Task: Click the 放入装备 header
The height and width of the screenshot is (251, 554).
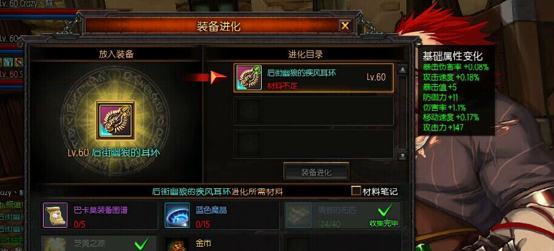Action: tap(116, 54)
